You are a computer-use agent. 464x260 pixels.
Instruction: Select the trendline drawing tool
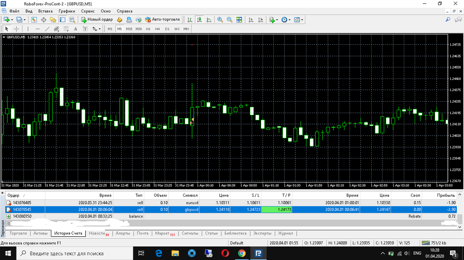tap(47, 29)
